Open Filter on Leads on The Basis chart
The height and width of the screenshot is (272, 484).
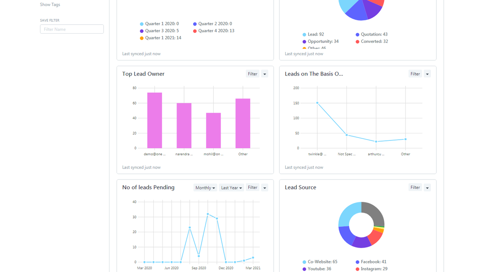[415, 74]
